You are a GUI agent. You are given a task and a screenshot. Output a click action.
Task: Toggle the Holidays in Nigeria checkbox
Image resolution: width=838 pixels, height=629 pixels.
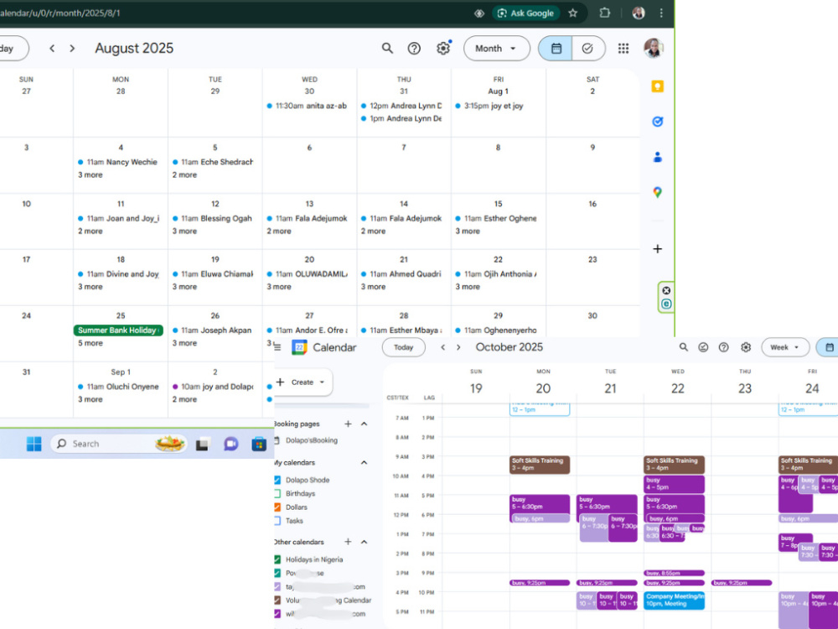[277, 559]
